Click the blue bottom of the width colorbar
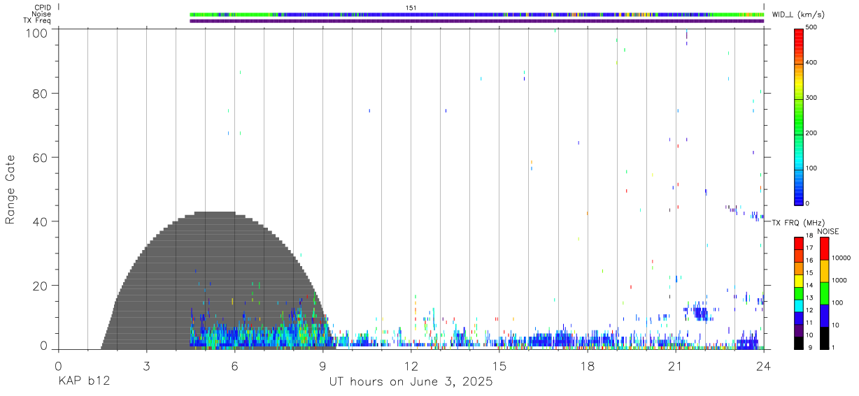 pyautogui.click(x=799, y=196)
